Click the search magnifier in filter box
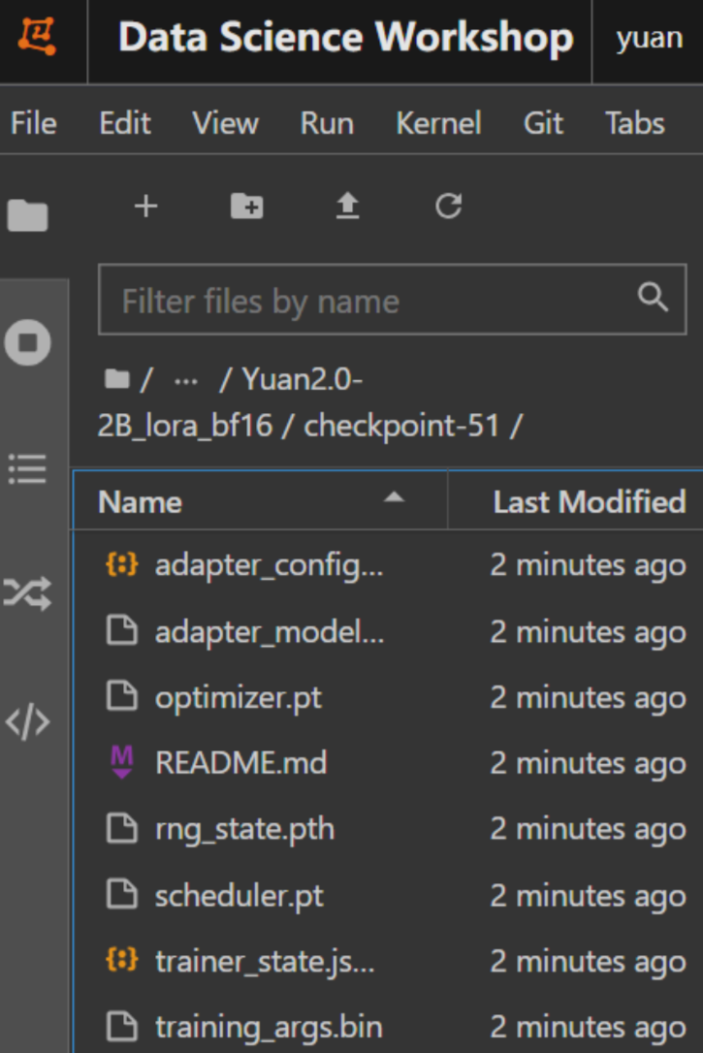703x1053 pixels. point(653,297)
